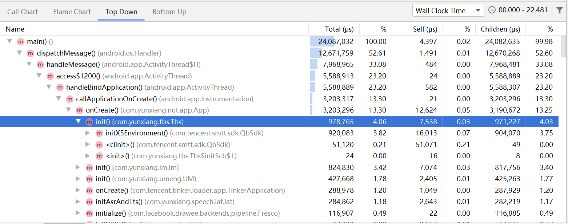Click the method icon next to <clinit>()
The height and width of the screenshot is (224, 568).
tap(99, 145)
